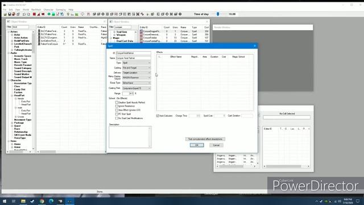The image size is (364, 205).
Task: Open File Explorer from the taskbar
Action: [x=23, y=201]
